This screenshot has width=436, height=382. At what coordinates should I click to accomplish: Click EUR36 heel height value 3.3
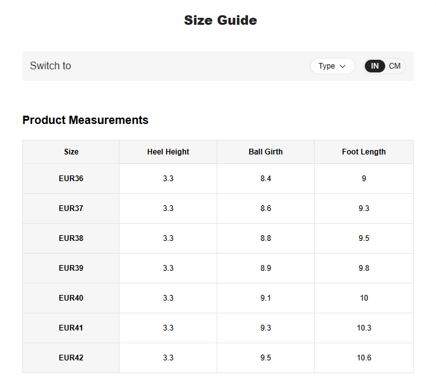[168, 179]
